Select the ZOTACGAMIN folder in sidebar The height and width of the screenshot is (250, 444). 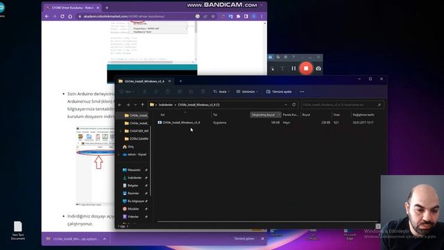click(x=137, y=139)
